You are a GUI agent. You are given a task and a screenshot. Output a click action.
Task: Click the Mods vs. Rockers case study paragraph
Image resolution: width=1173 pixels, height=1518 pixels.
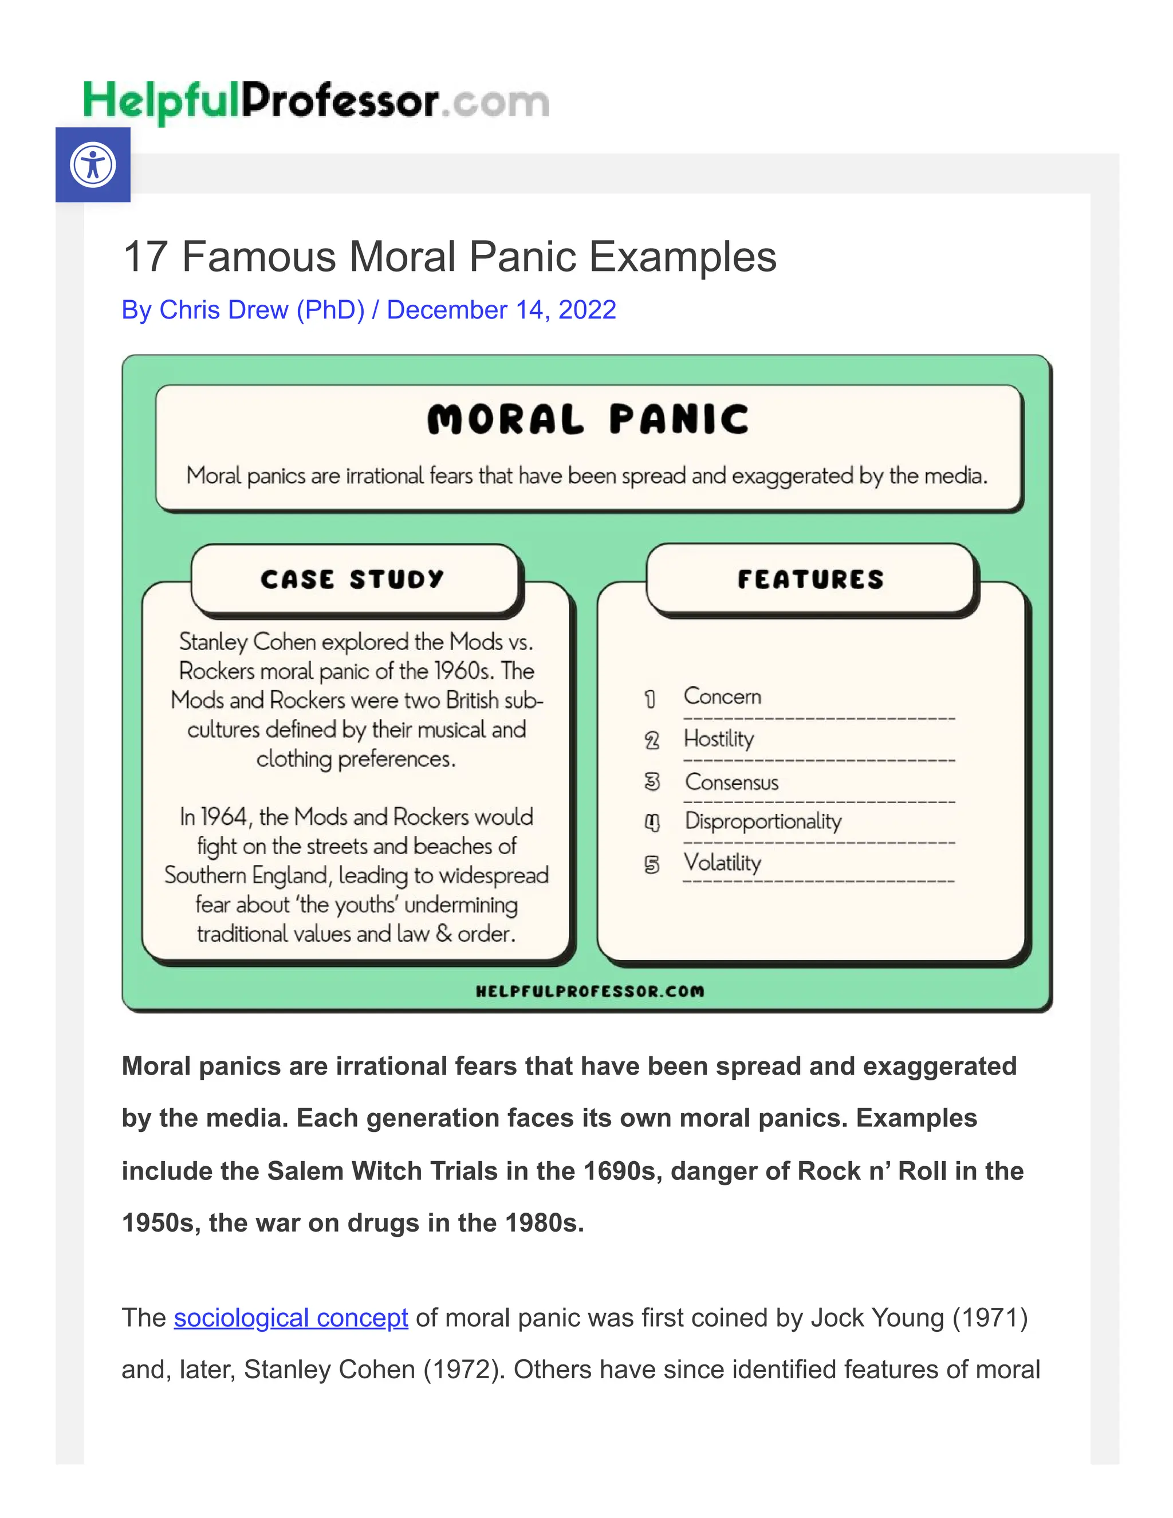coord(356,699)
